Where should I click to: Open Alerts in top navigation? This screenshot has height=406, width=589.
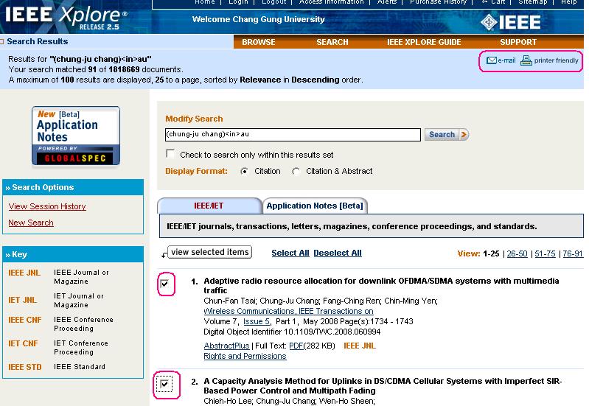click(387, 2)
